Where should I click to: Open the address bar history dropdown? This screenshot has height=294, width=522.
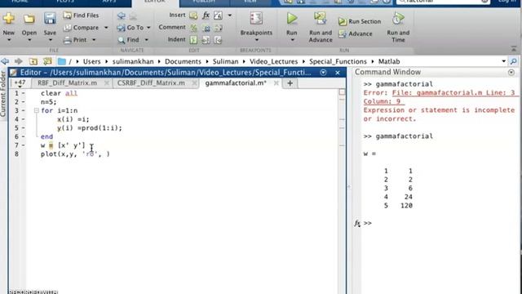point(504,61)
